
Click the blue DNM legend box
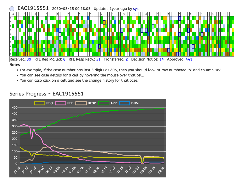coord(124,103)
